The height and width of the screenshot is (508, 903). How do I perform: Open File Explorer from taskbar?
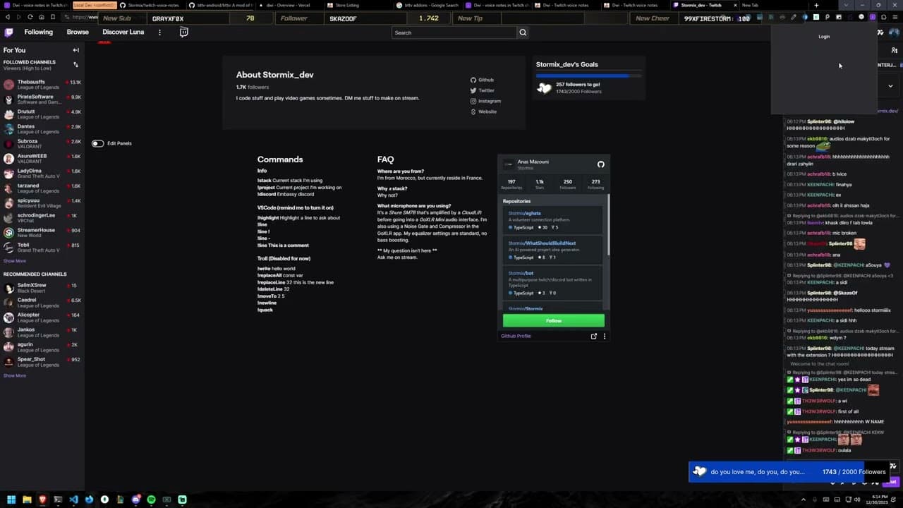pos(27,500)
